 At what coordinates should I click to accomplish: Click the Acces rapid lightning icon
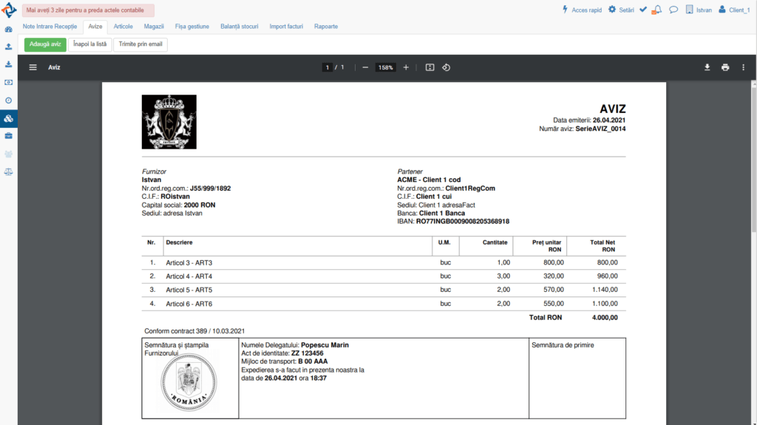565,9
